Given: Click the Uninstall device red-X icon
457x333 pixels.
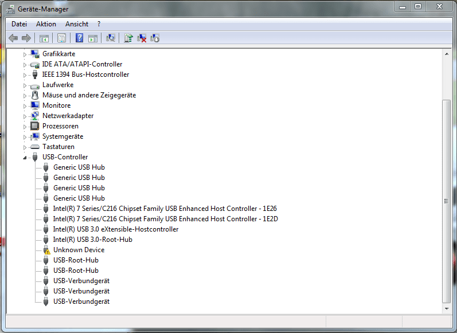Looking at the screenshot, I should (142, 38).
